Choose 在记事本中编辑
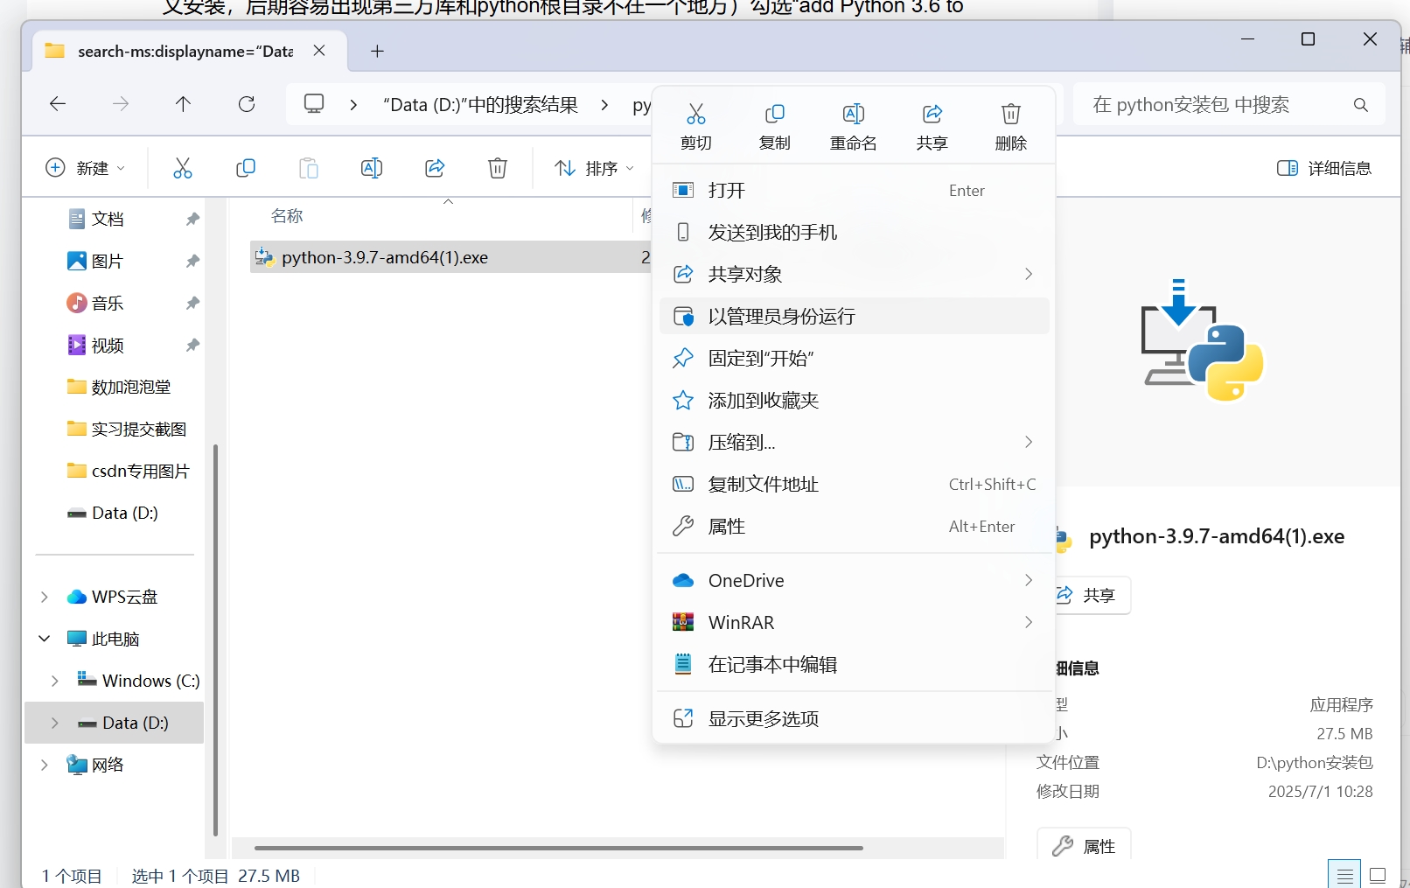The width and height of the screenshot is (1410, 888). pos(854,665)
